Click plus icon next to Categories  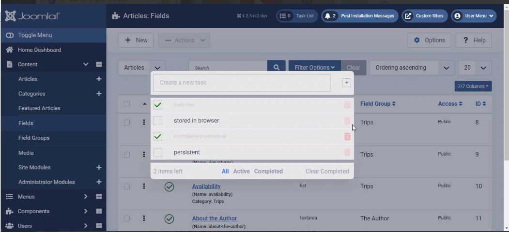99,94
